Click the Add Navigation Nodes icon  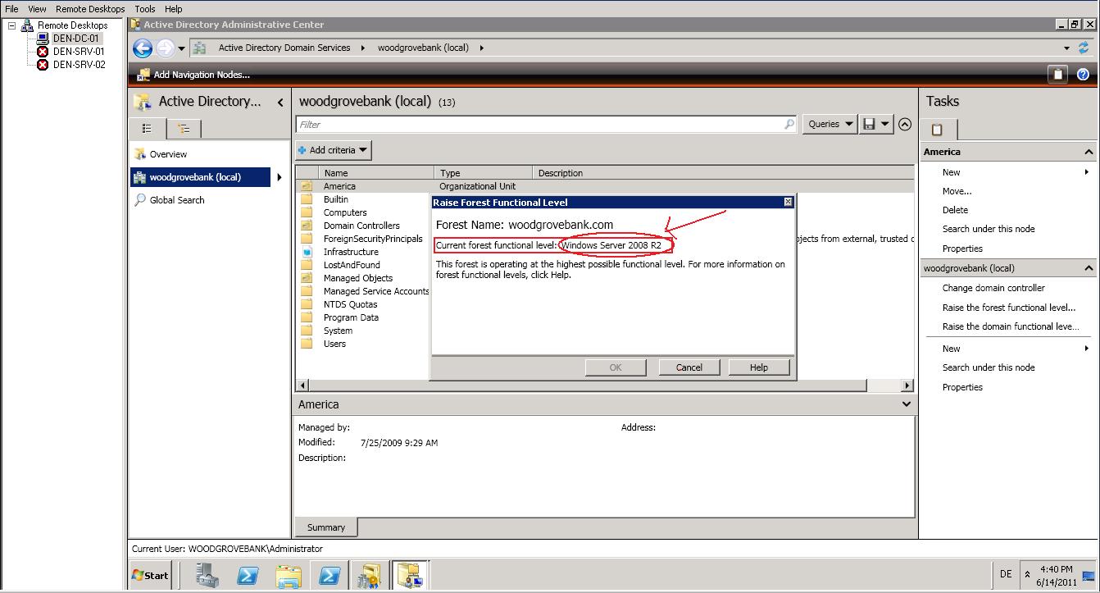143,75
